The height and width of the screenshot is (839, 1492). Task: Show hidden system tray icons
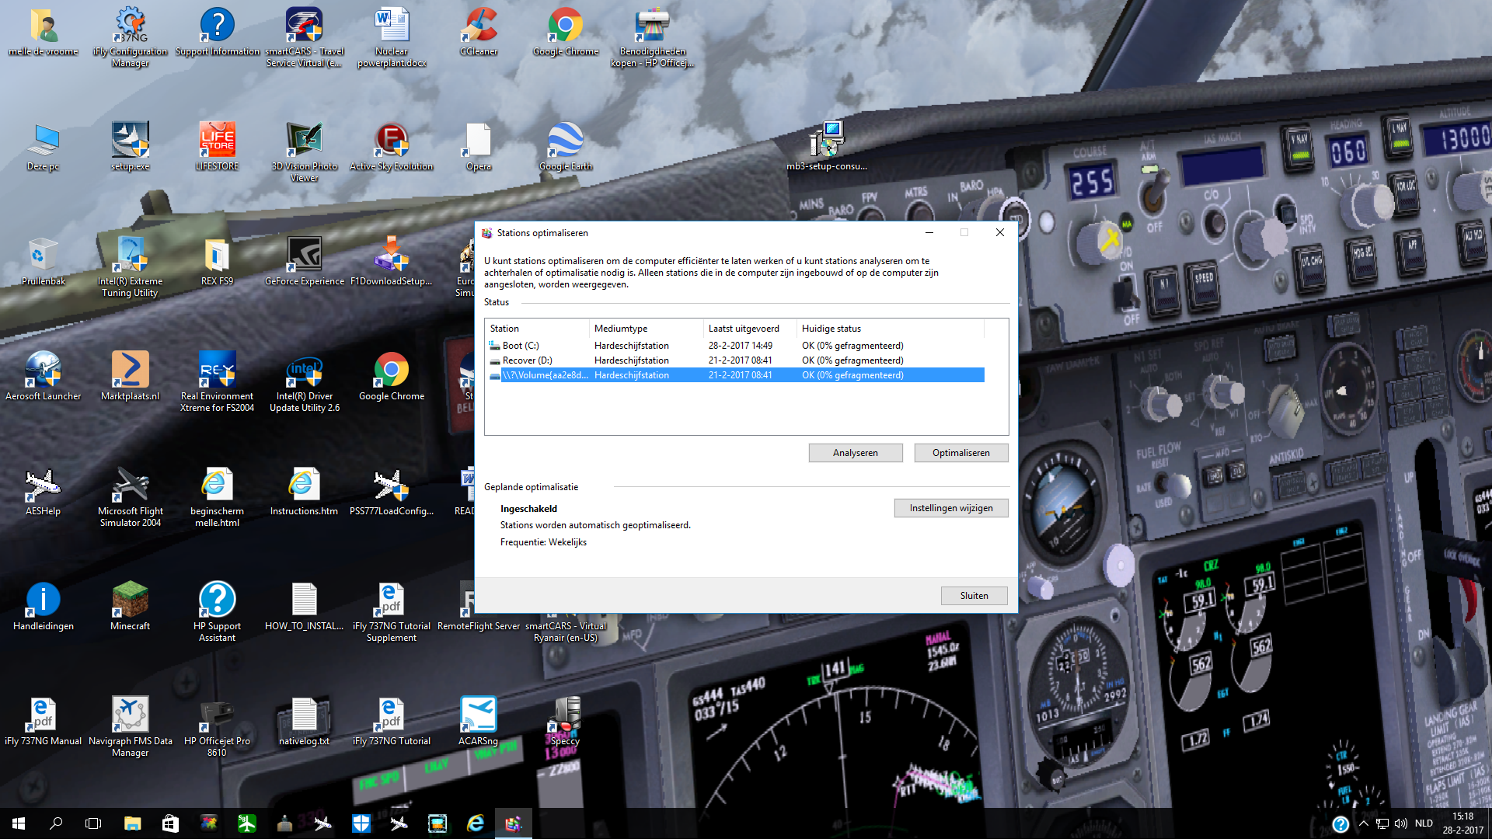tap(1364, 823)
